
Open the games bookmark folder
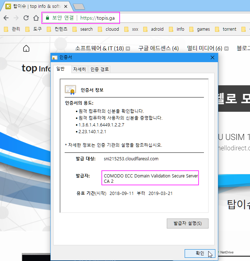tap(200, 29)
